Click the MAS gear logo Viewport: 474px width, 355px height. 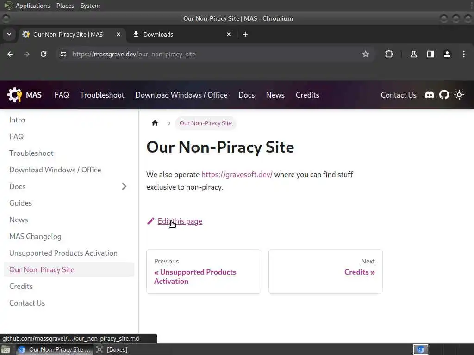tap(15, 95)
